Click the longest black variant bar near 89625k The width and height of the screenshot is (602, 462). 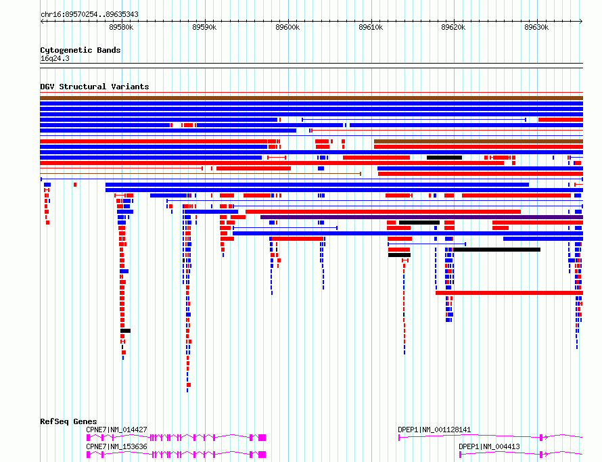pyautogui.click(x=496, y=250)
